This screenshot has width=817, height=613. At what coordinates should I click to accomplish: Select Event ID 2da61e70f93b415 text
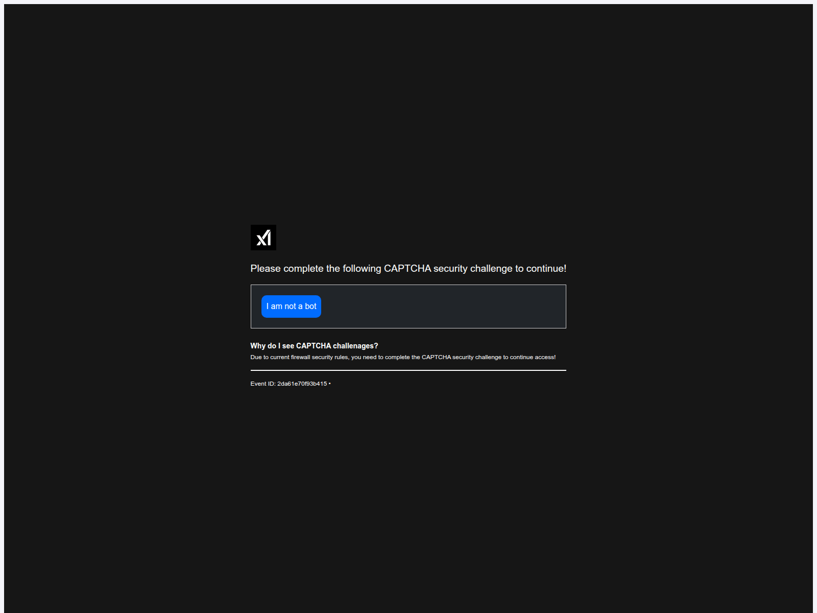pyautogui.click(x=290, y=384)
